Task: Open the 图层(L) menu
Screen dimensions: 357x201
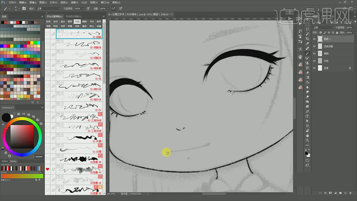Action: coord(43,3)
